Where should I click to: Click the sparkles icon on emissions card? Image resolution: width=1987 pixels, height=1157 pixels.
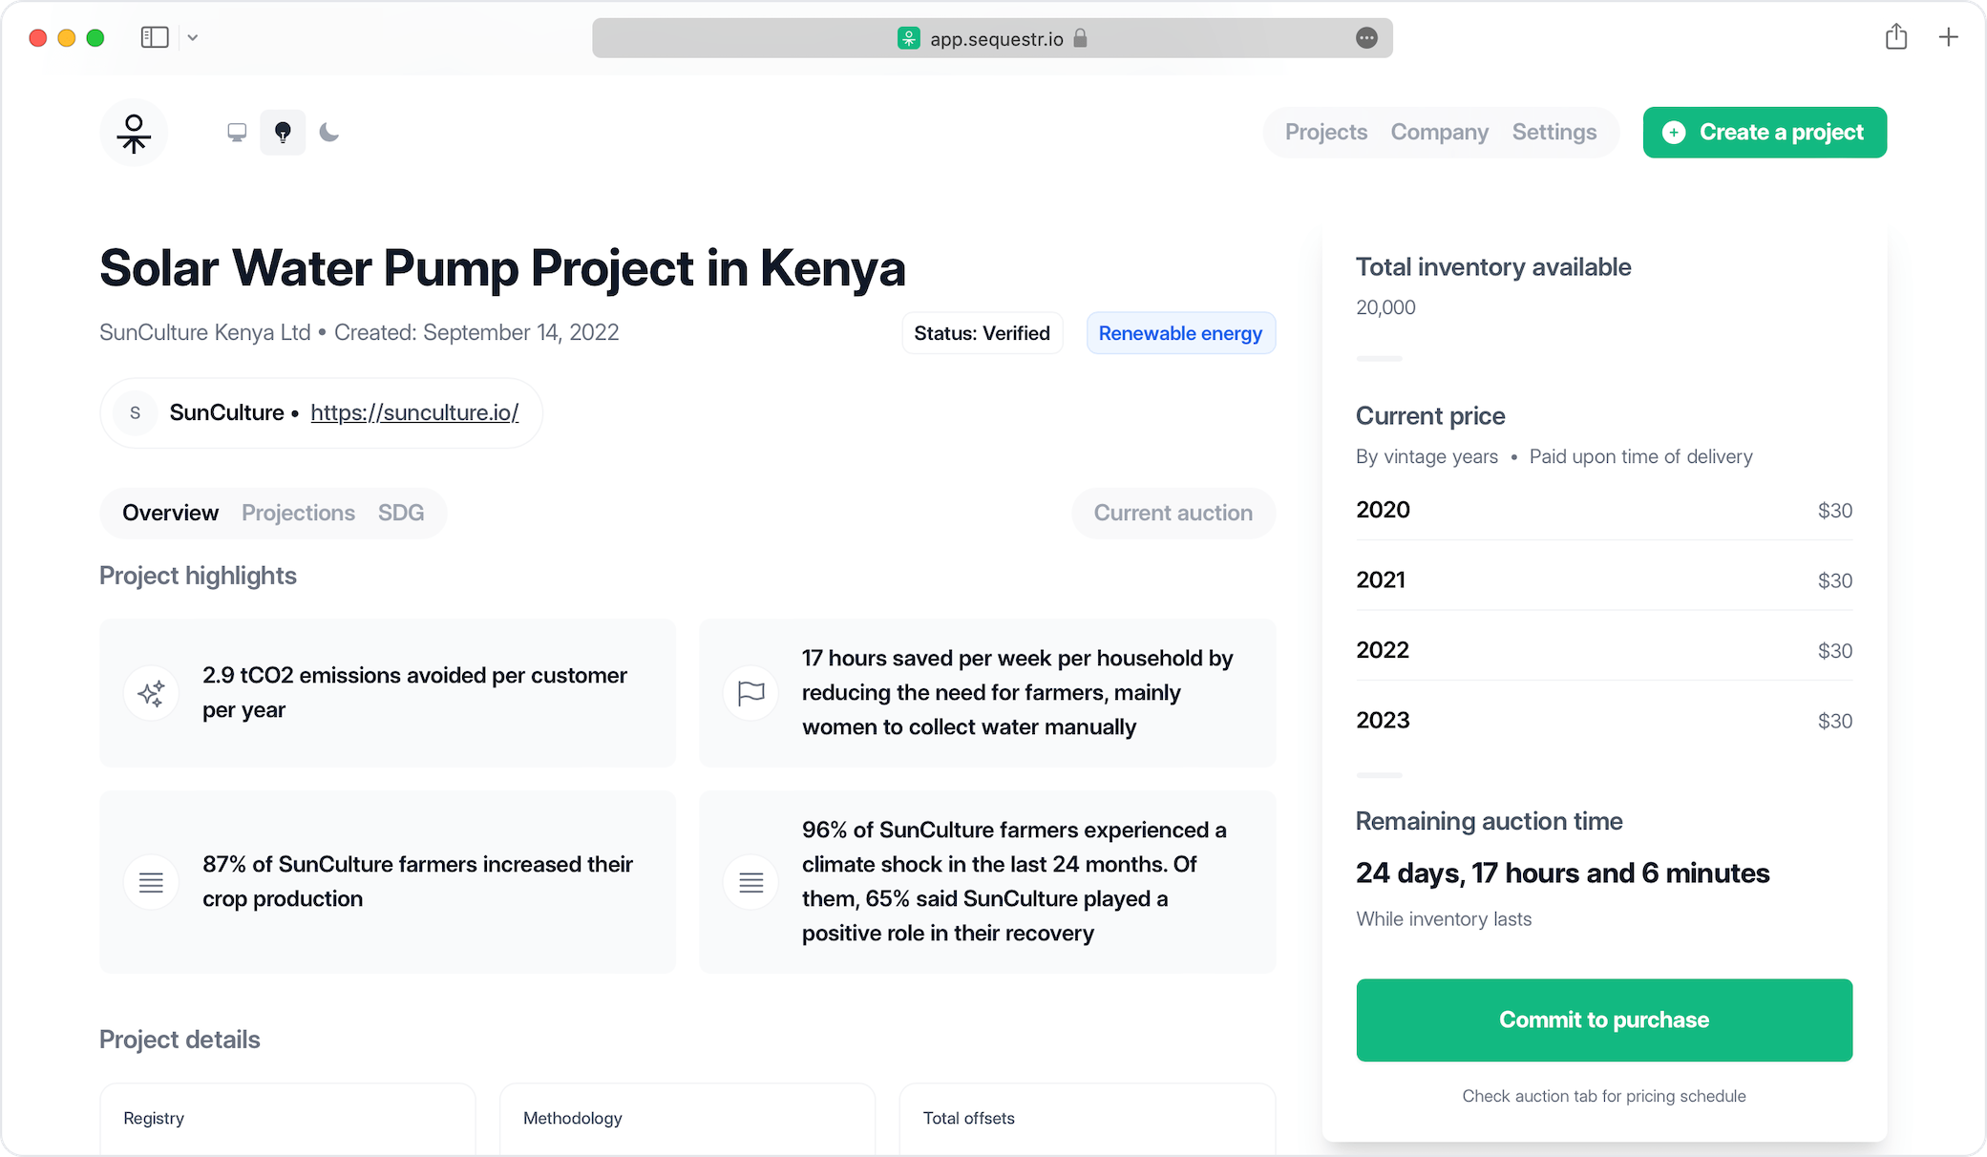pos(151,693)
